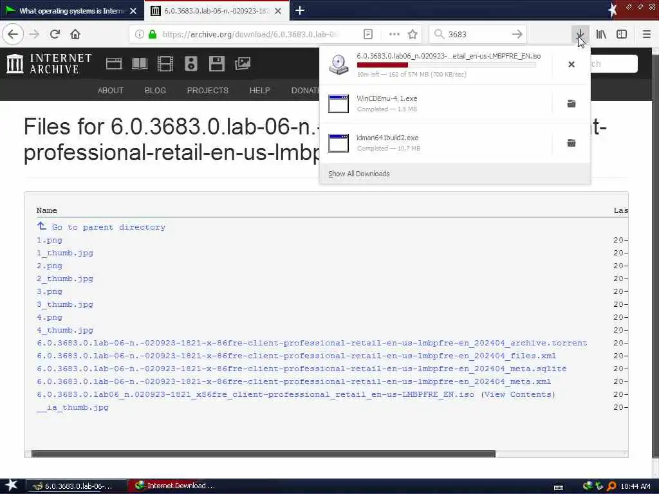This screenshot has height=494, width=659.
Task: Click the taskbar clock showing 10:44 AM
Action: (x=635, y=486)
